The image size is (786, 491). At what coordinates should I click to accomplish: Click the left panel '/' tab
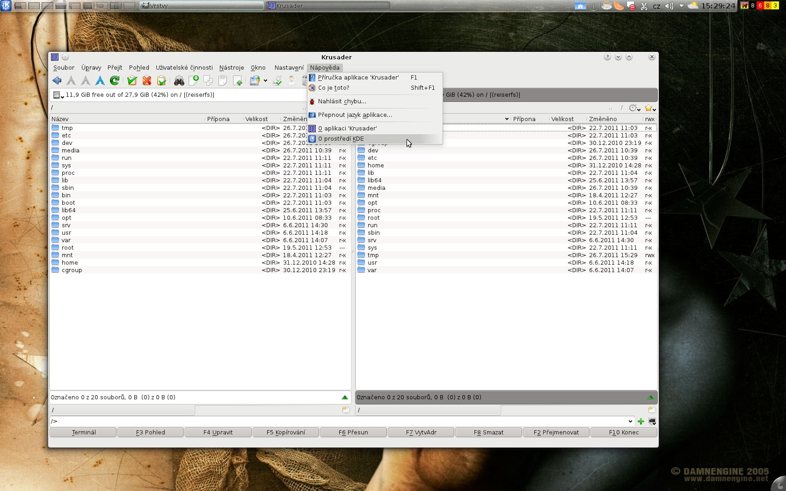pos(122,410)
